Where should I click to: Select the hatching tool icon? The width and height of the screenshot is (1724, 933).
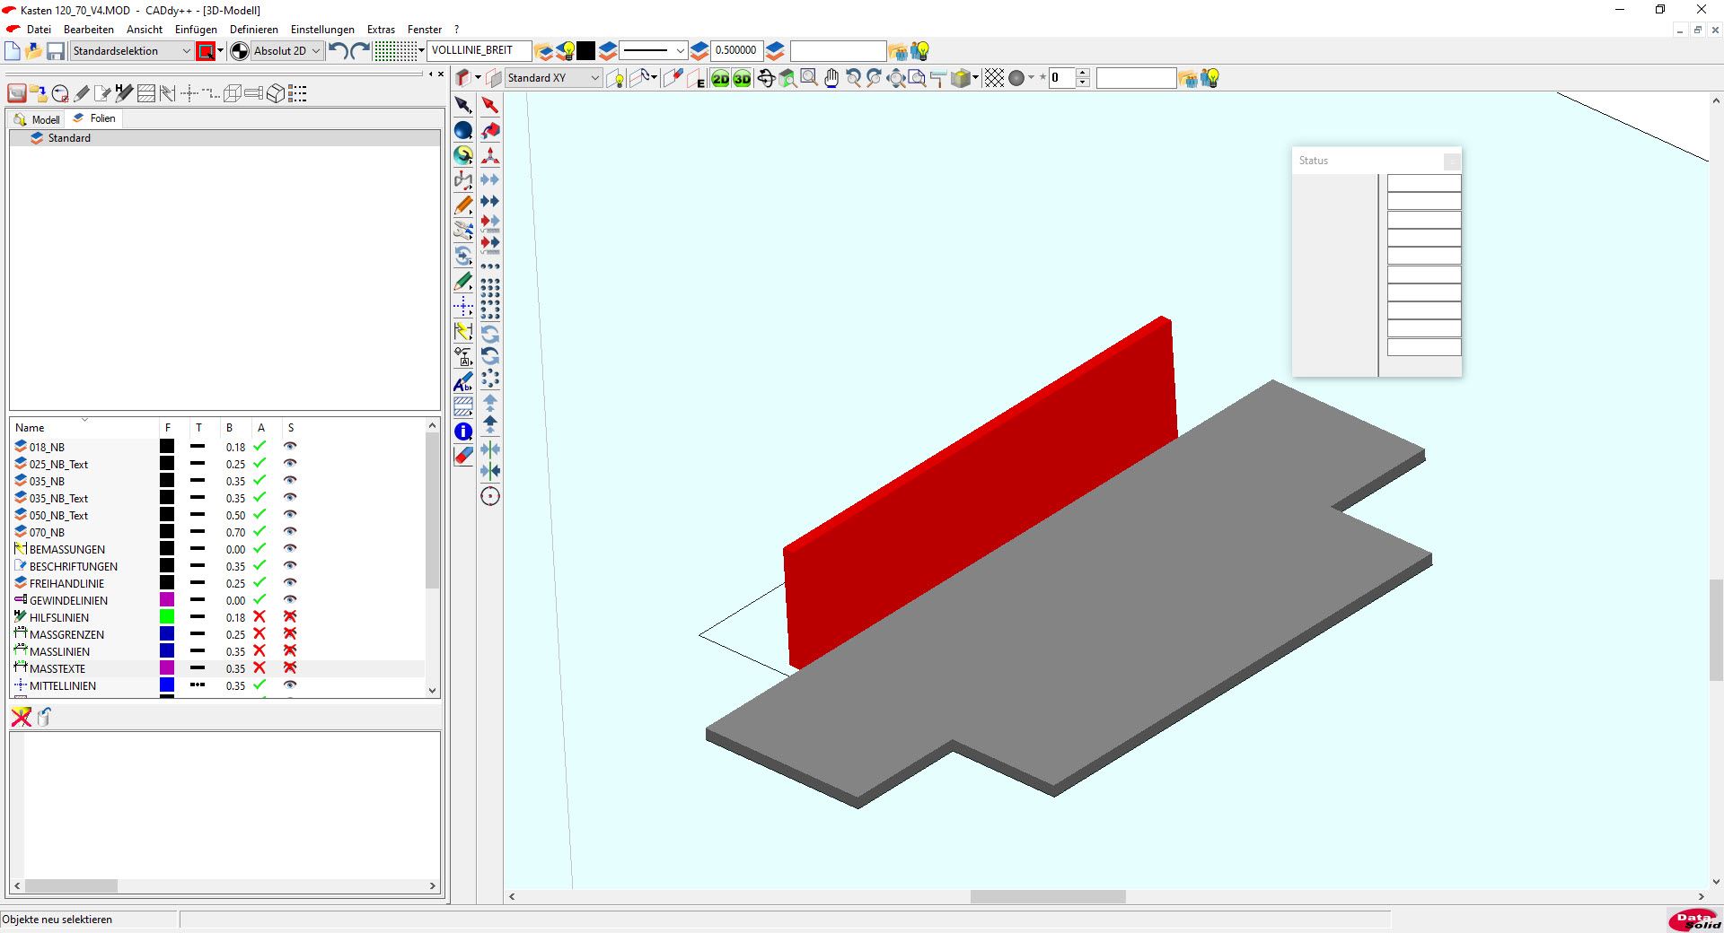tap(463, 406)
